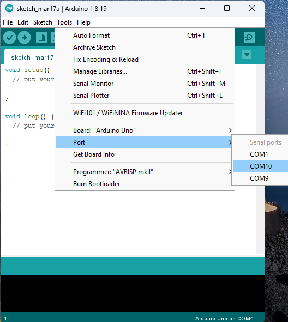Select COM10 serial port
Image resolution: width=288 pixels, height=322 pixels.
point(260,166)
